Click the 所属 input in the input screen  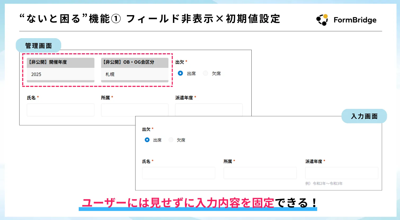(x=260, y=173)
